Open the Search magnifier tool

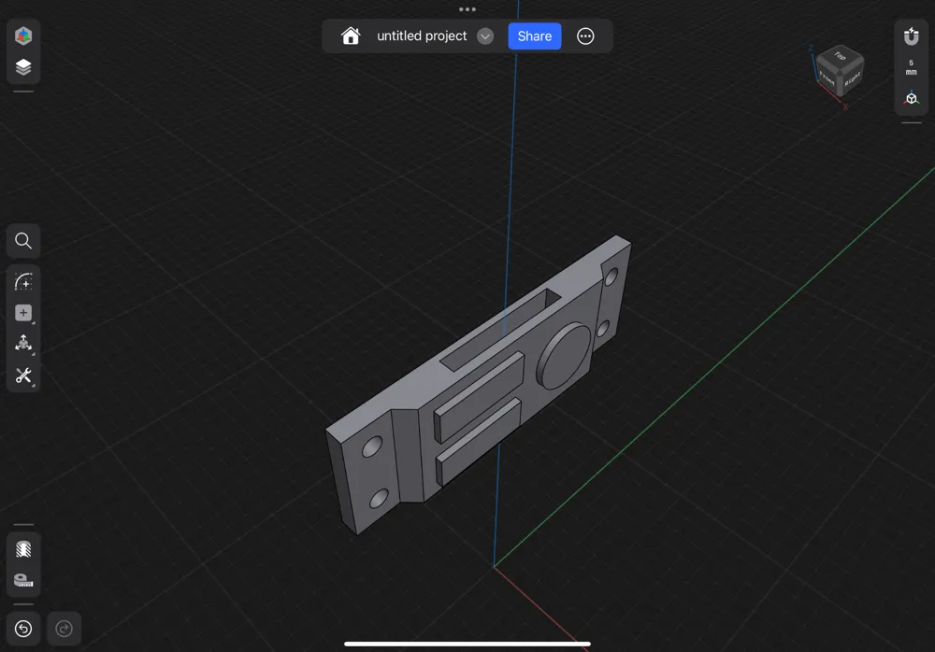23,241
